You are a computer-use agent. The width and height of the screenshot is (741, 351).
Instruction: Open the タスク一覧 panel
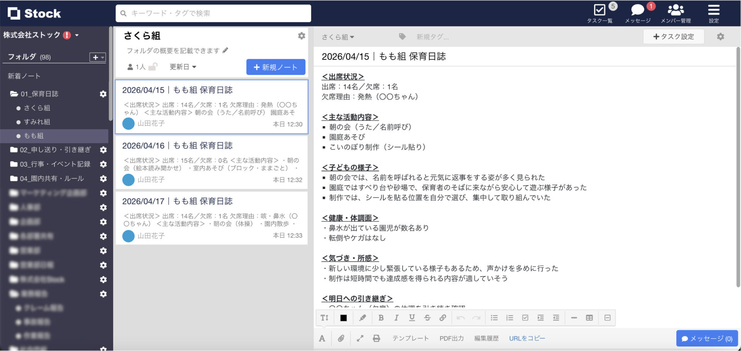pyautogui.click(x=600, y=12)
